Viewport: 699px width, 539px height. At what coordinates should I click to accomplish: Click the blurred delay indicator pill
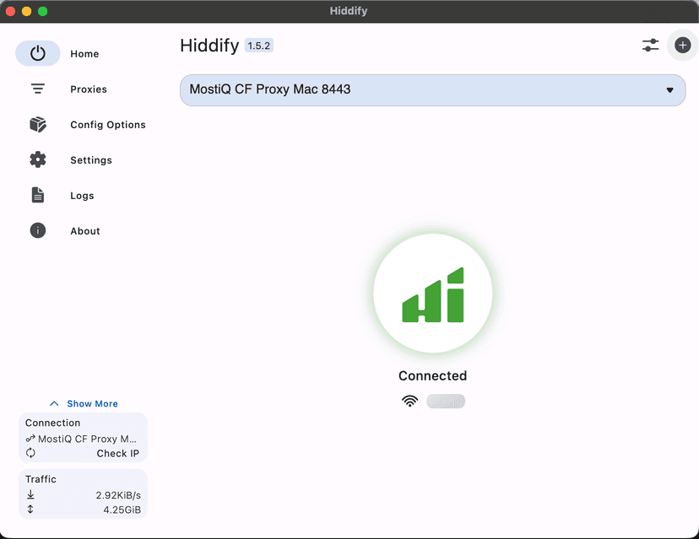coord(446,402)
